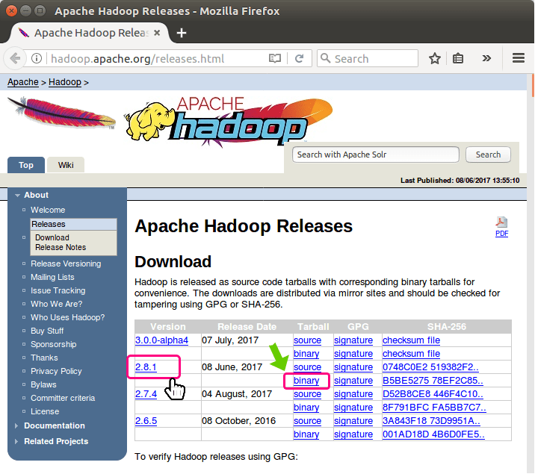Reload the page with the refresh icon

pos(299,59)
